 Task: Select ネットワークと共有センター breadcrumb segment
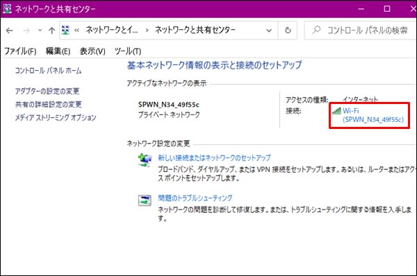point(195,30)
